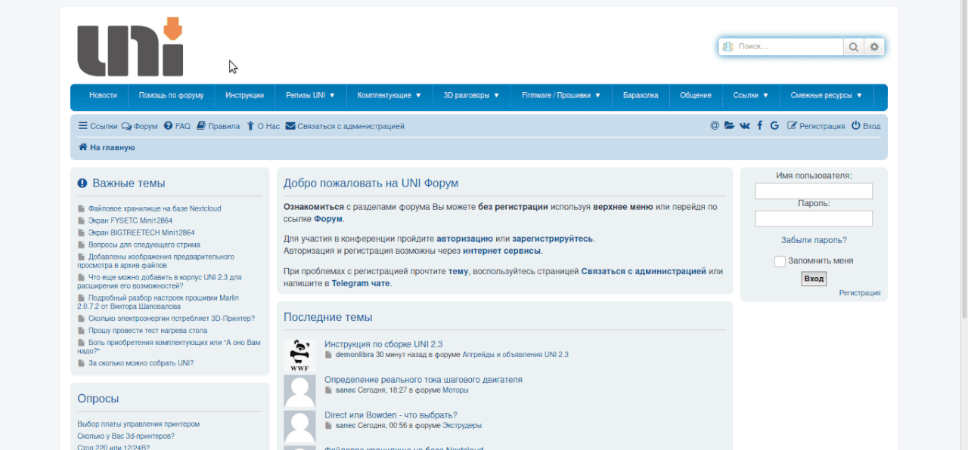This screenshot has width=968, height=450.
Task: Expand the 3D разговоры dropdown menu
Action: pyautogui.click(x=471, y=95)
